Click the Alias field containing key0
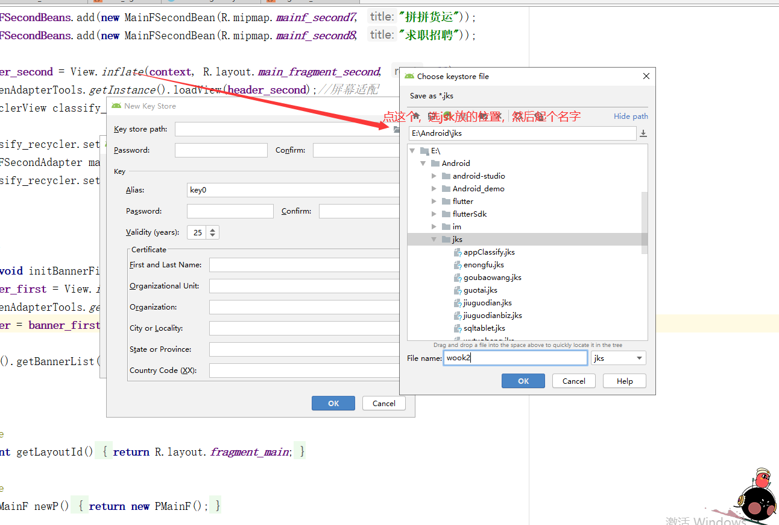The height and width of the screenshot is (525, 779). [x=294, y=190]
